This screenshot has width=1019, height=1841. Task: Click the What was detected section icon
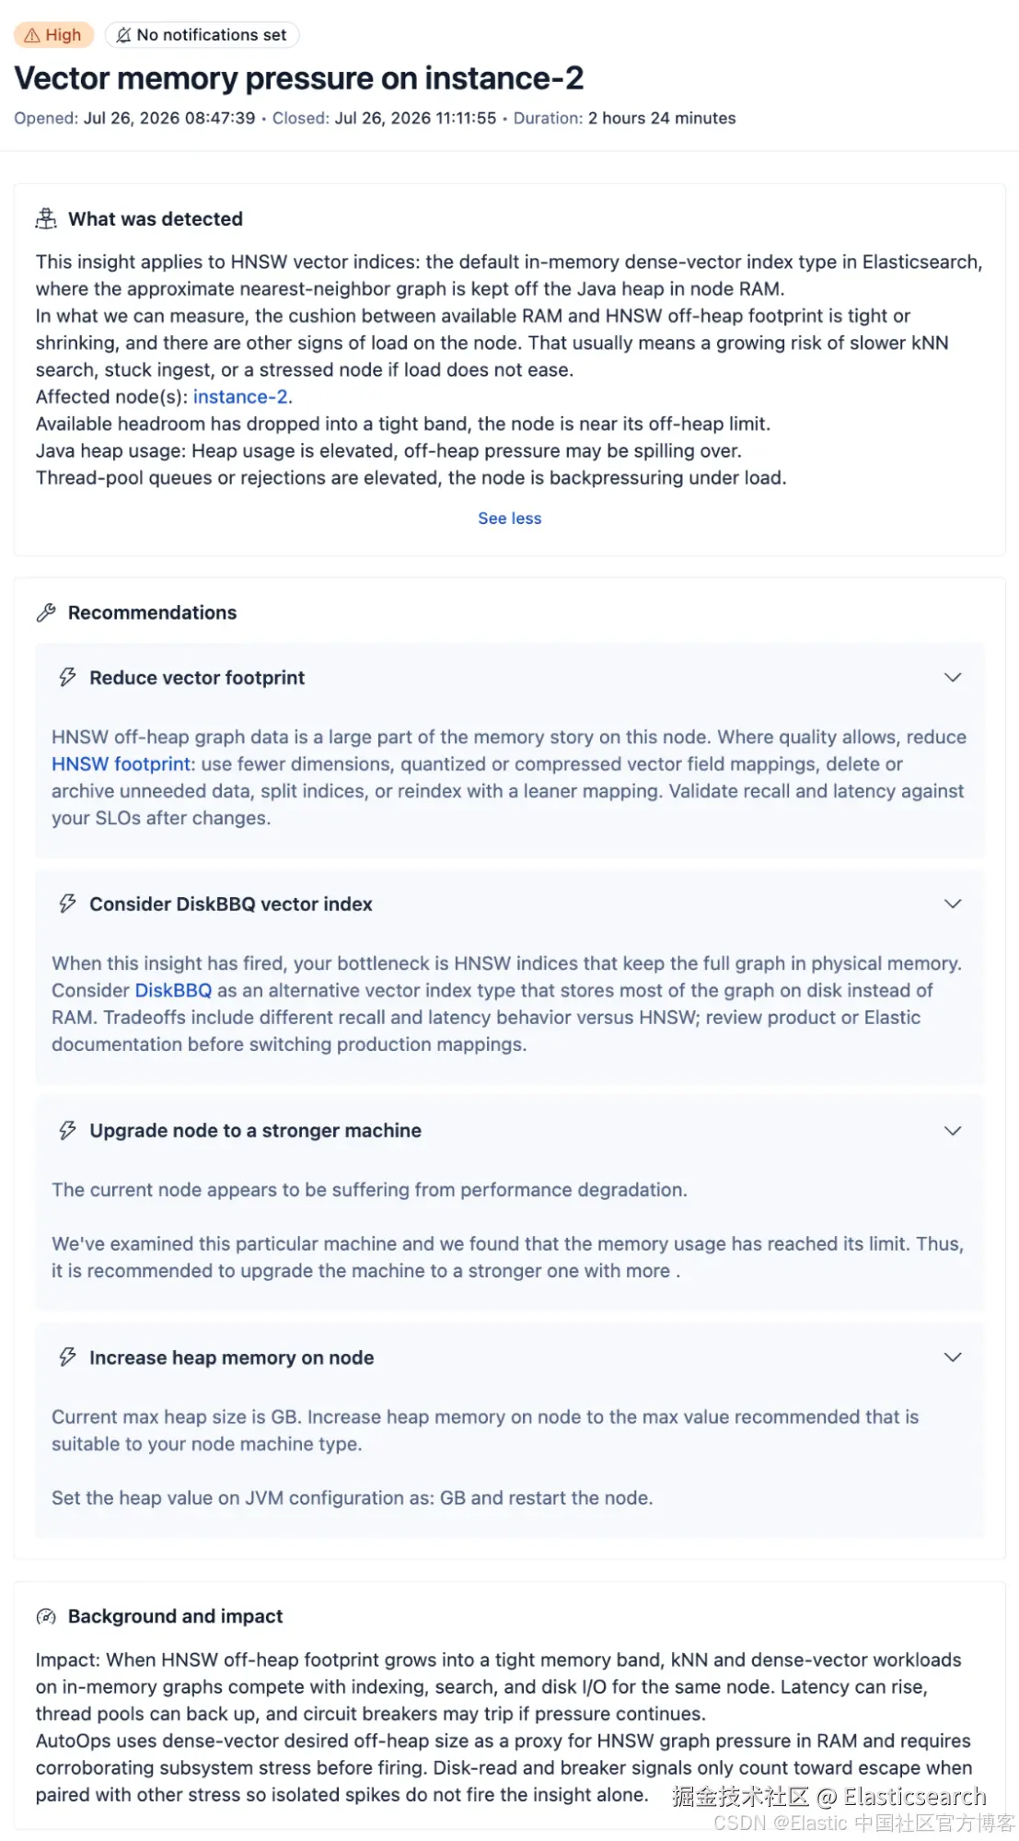(46, 218)
